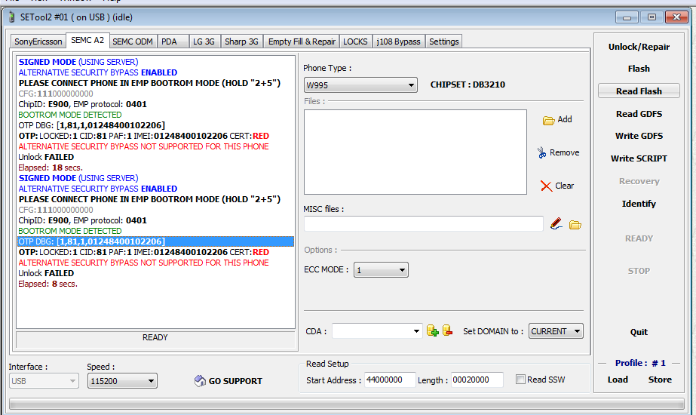Select the highlighted OTP DBG log line
Screen dimensions: 696x415
tap(155, 241)
